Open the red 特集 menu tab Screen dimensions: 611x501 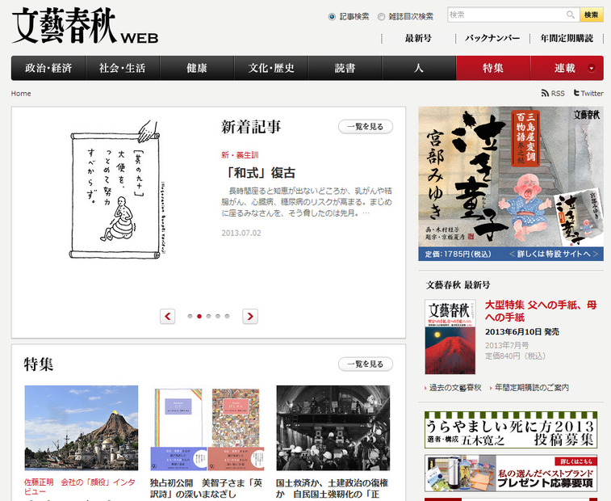click(x=493, y=68)
